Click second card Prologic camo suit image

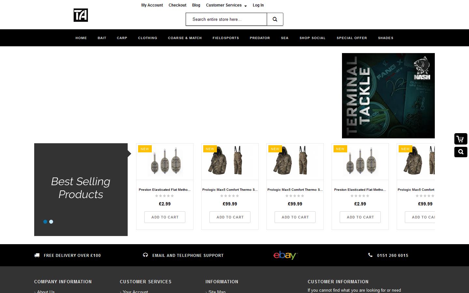pos(230,162)
